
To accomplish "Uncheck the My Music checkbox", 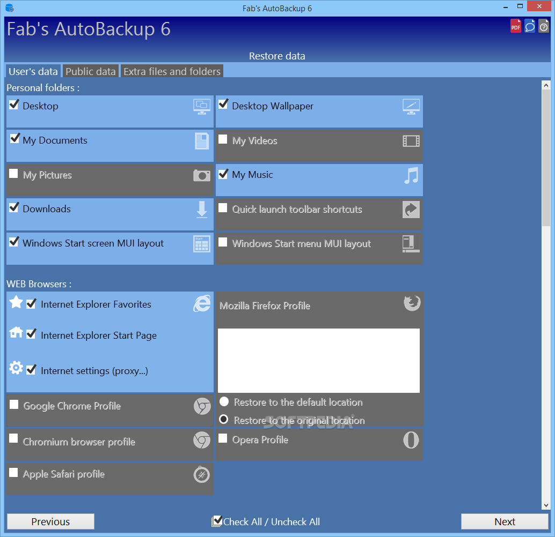I will [x=223, y=174].
